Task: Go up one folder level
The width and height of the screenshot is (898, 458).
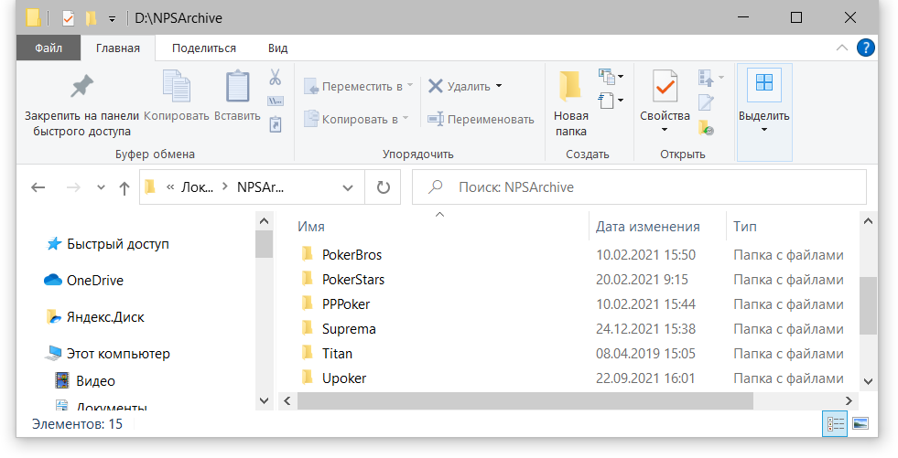Action: (124, 187)
